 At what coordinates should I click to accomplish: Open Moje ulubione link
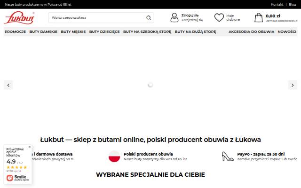[x=233, y=18]
